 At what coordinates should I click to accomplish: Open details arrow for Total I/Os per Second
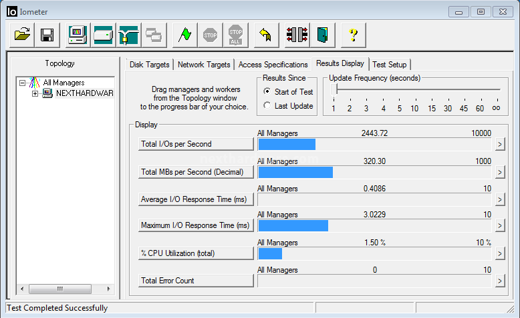point(500,144)
